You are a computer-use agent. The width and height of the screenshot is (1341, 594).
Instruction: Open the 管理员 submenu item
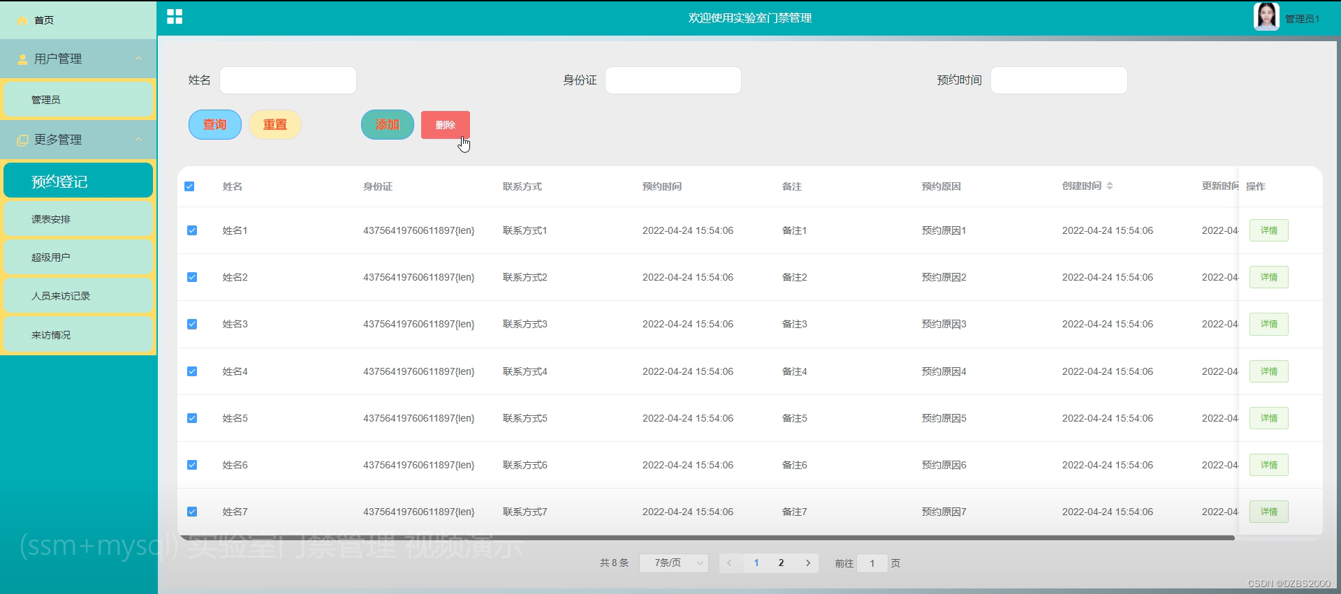point(78,99)
